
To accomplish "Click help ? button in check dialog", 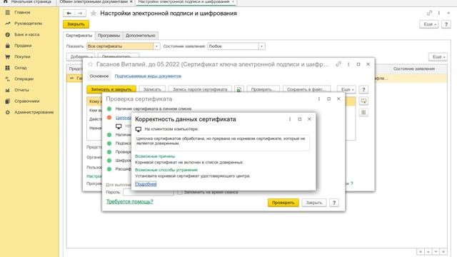I will click(x=334, y=203).
